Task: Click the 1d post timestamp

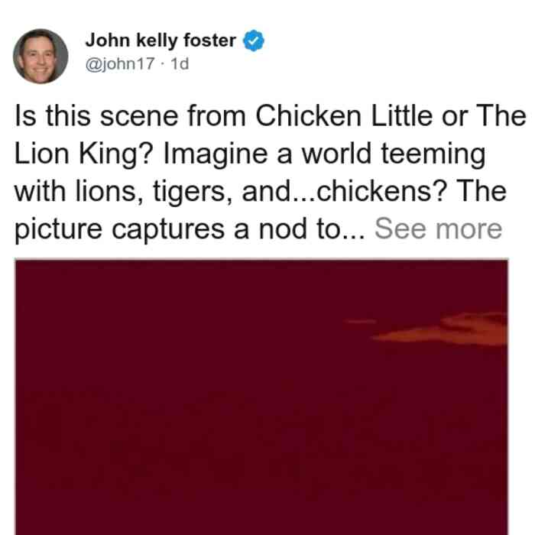Action: coord(180,63)
